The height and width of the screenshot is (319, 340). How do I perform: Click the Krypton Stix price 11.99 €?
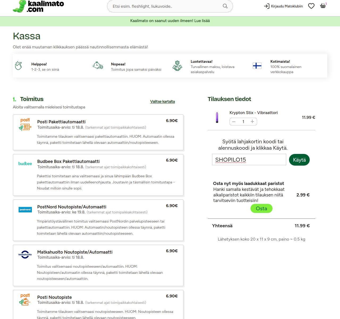(x=309, y=117)
